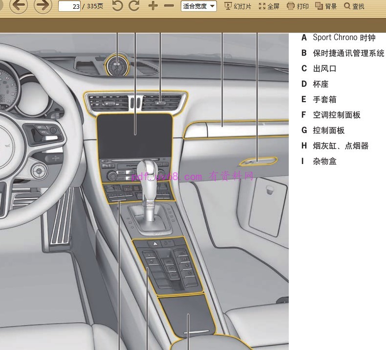Open search with 查找 button
Viewport: 386px width, 350px height.
354,6
